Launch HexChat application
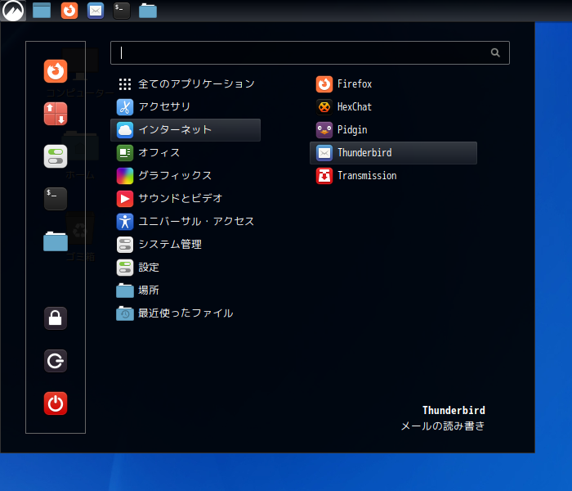 click(x=393, y=107)
